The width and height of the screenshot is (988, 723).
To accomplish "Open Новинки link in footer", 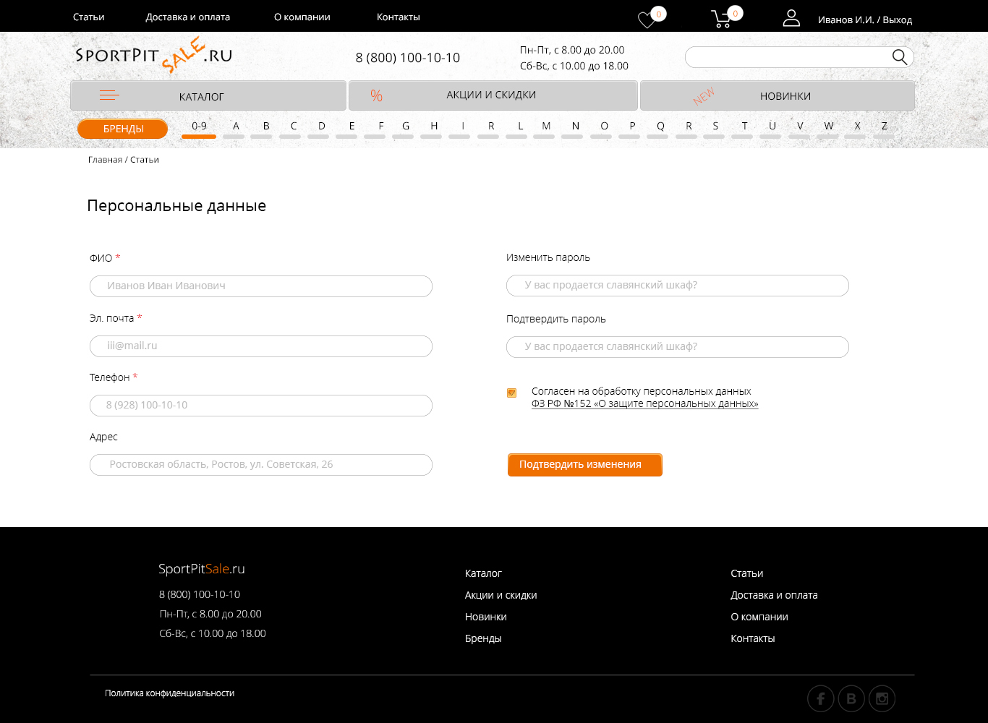I will pos(485,617).
